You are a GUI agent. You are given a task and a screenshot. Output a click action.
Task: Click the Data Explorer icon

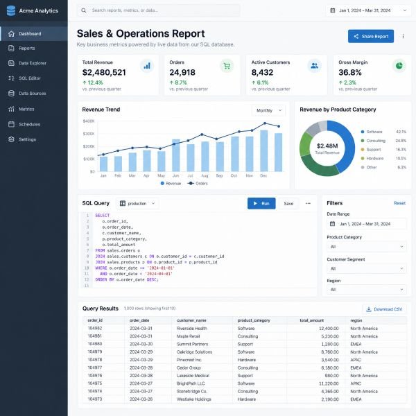11,63
